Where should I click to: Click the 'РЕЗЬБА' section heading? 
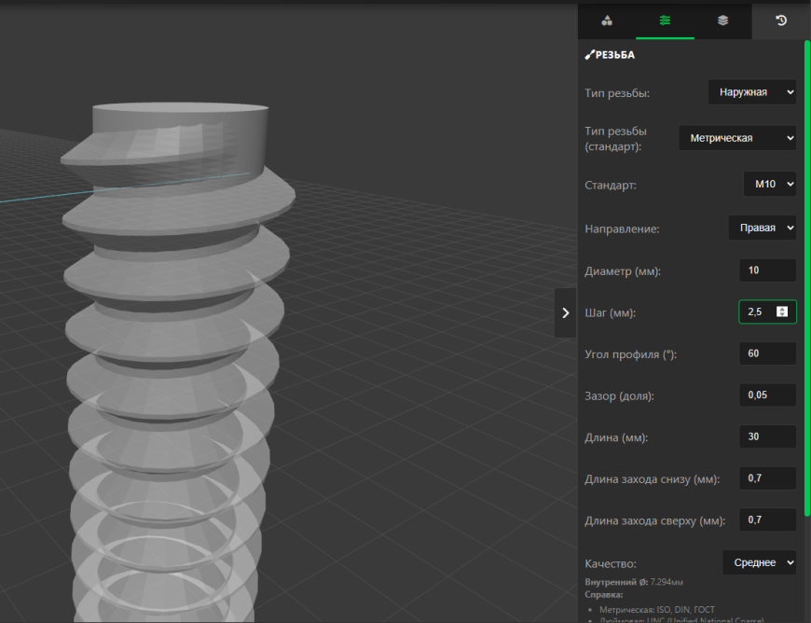coord(615,55)
